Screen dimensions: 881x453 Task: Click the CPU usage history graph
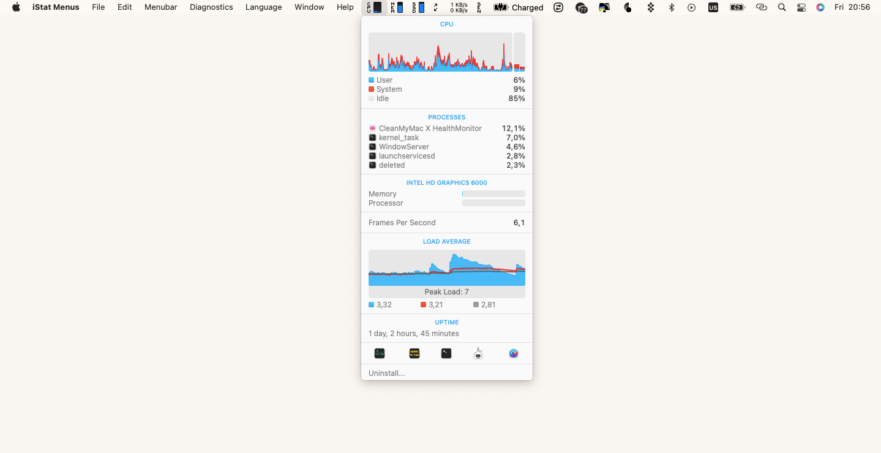click(x=440, y=52)
